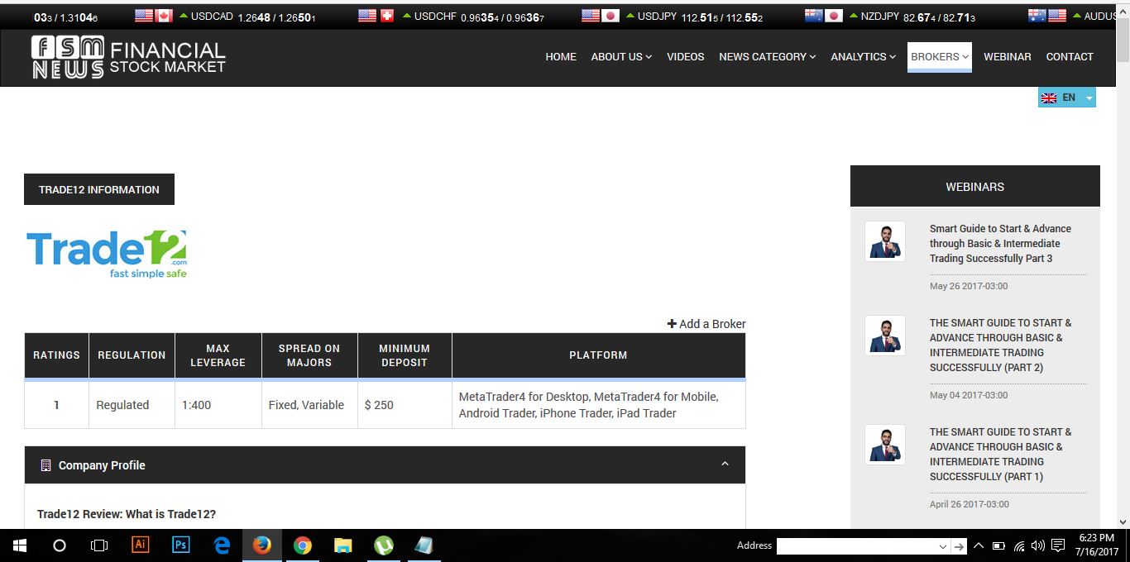Click the USDJPY ticker quote
The width and height of the screenshot is (1130, 562).
tap(694, 17)
